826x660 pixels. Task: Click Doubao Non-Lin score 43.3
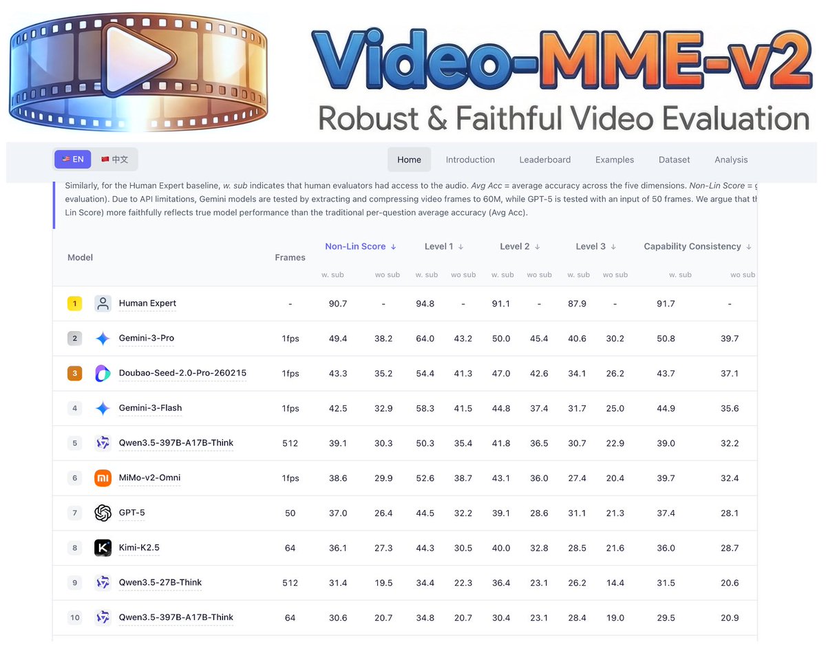[x=338, y=374]
